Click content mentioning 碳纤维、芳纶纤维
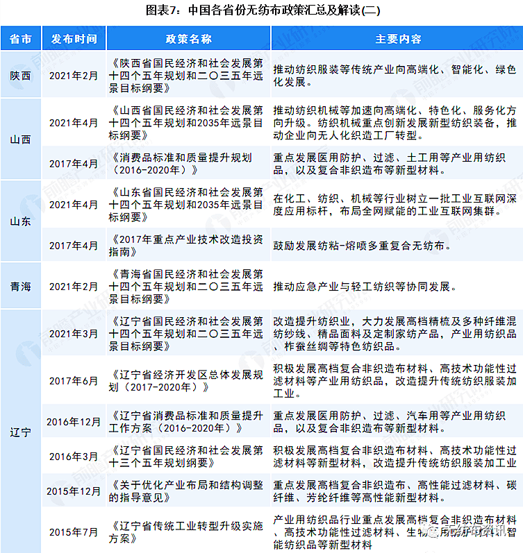 395,491
